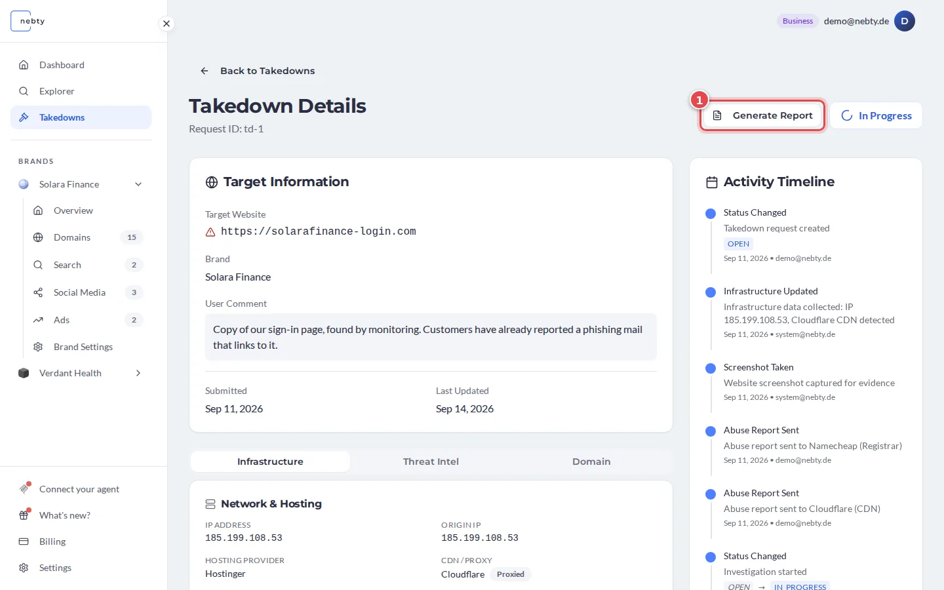This screenshot has width=944, height=590.
Task: Switch to the Threat Intel tab
Action: [x=431, y=462]
